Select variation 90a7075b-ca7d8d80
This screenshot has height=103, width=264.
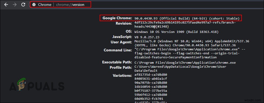151,83
